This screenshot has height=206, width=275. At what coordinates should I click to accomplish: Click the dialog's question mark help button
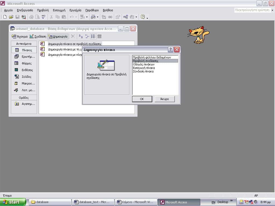pyautogui.click(x=171, y=50)
